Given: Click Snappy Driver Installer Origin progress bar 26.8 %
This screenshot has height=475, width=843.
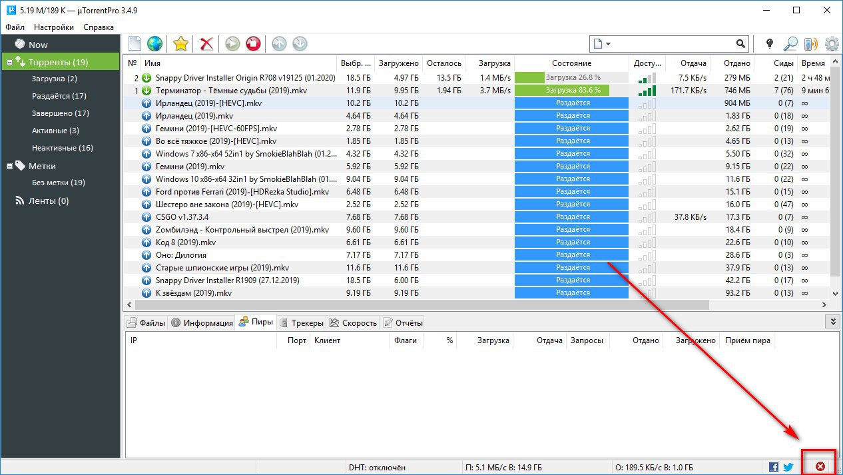Looking at the screenshot, I should click(572, 77).
